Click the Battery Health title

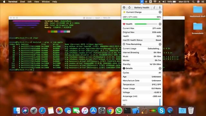point(142,7)
